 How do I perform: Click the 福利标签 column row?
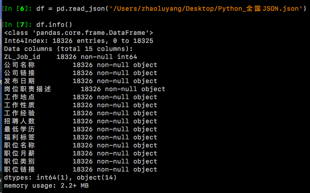pyautogui.click(x=80, y=137)
